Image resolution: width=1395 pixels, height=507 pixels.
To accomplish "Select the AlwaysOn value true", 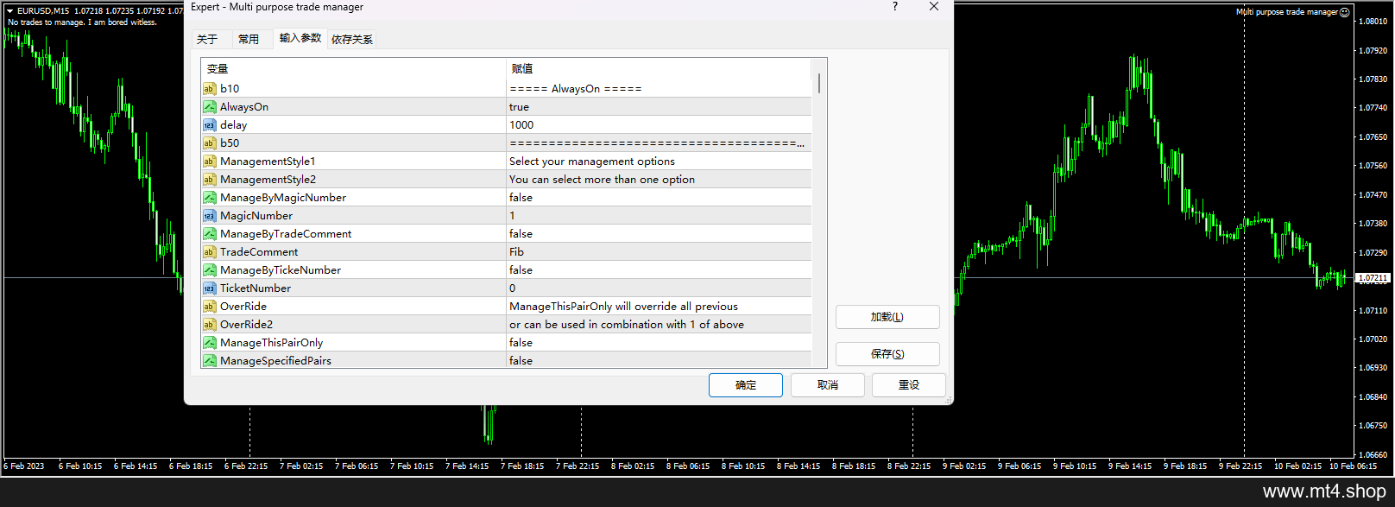I will 519,107.
